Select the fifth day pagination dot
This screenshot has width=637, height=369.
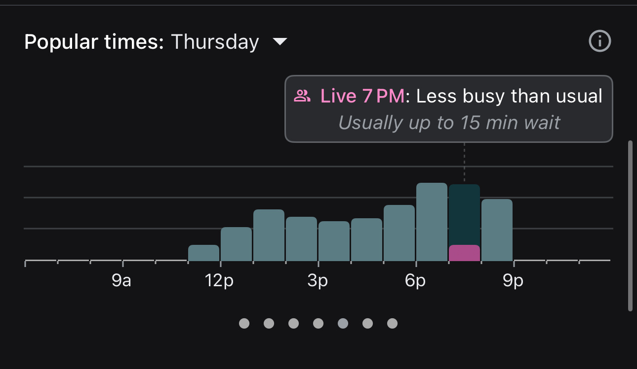[343, 323]
